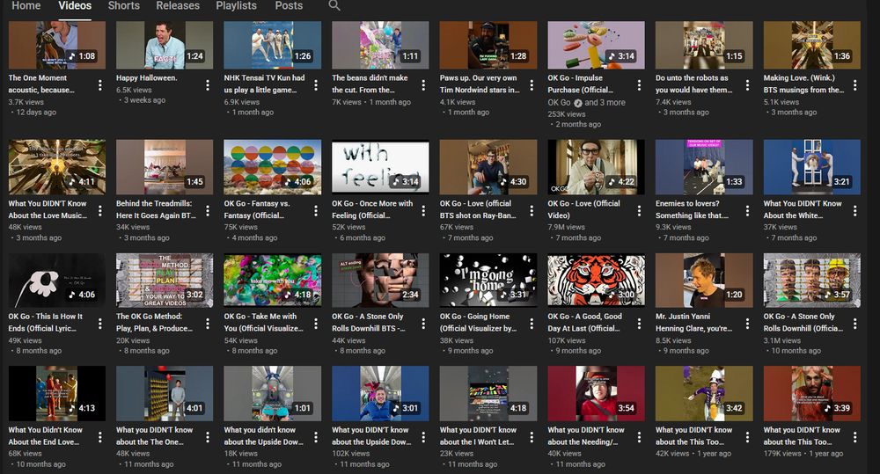
Task: Click the '3.1M views' text
Action: tap(781, 340)
